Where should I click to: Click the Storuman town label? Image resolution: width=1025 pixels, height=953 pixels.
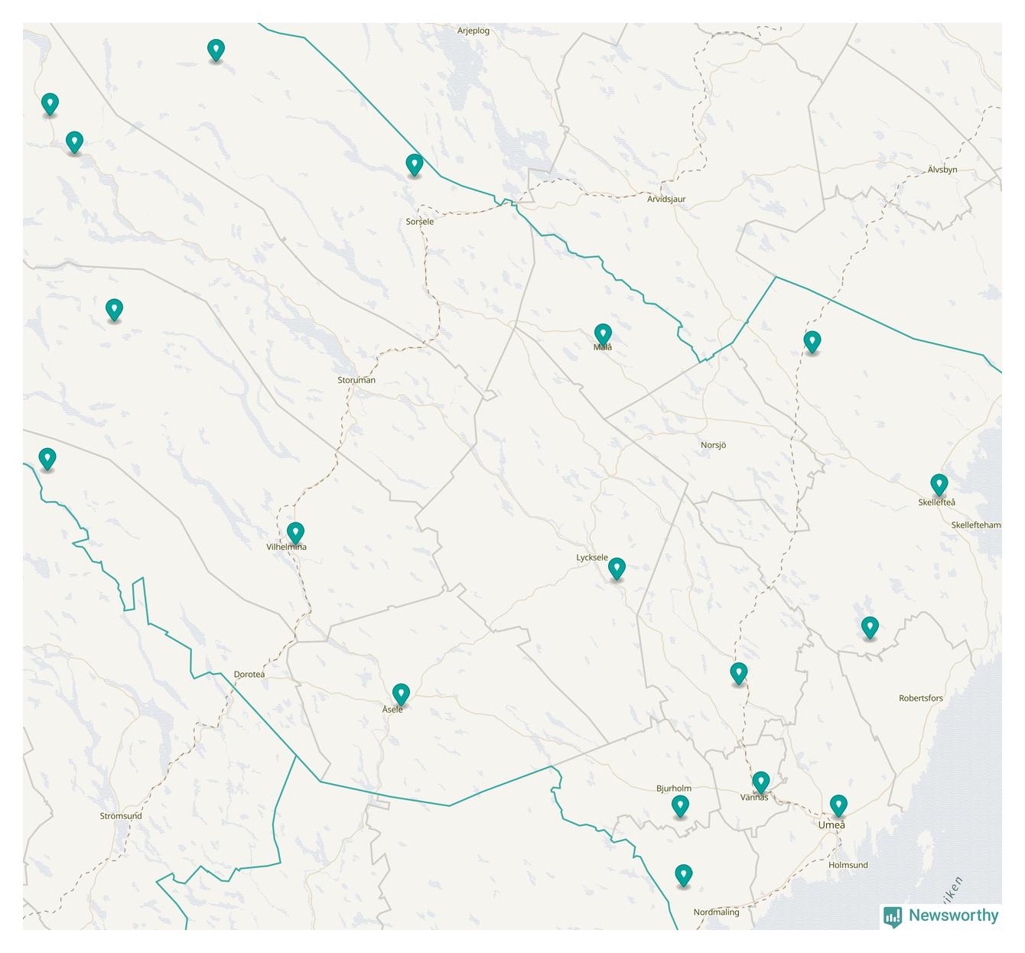(x=356, y=380)
